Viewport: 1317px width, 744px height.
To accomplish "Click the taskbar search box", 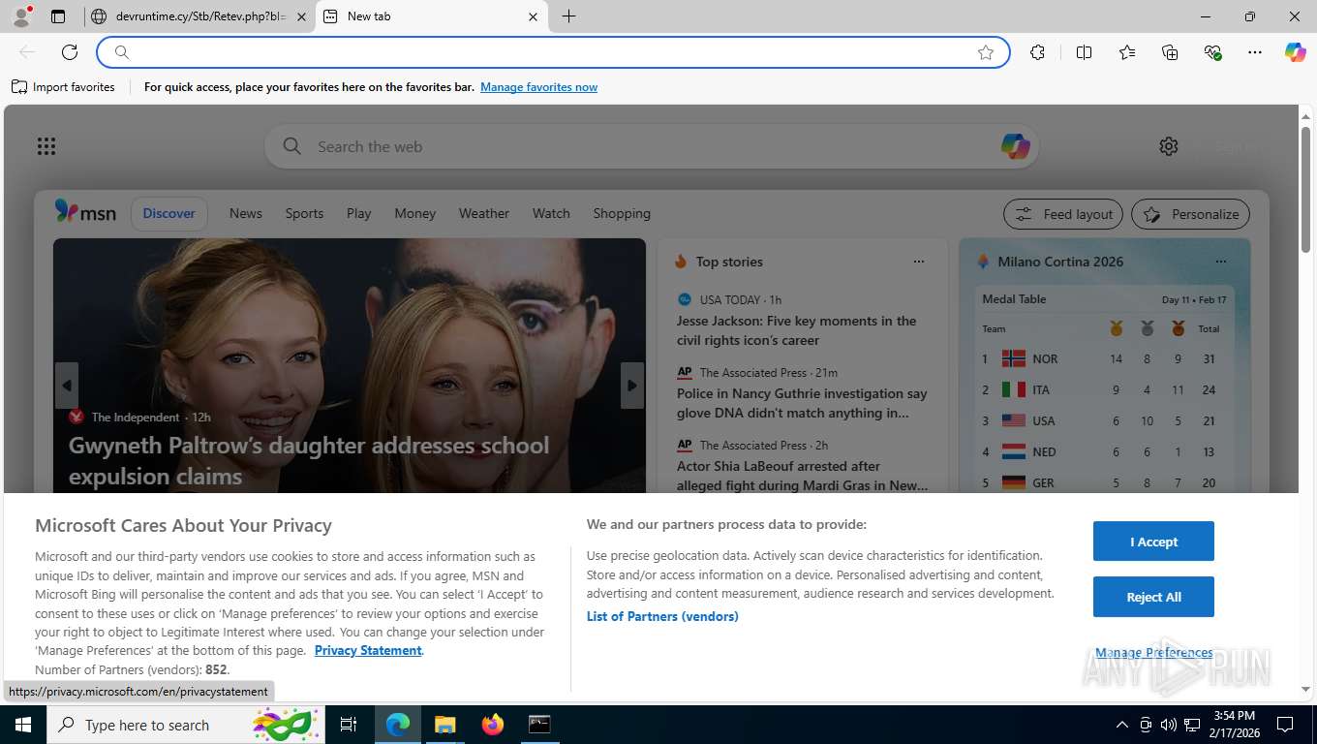I will [x=185, y=724].
